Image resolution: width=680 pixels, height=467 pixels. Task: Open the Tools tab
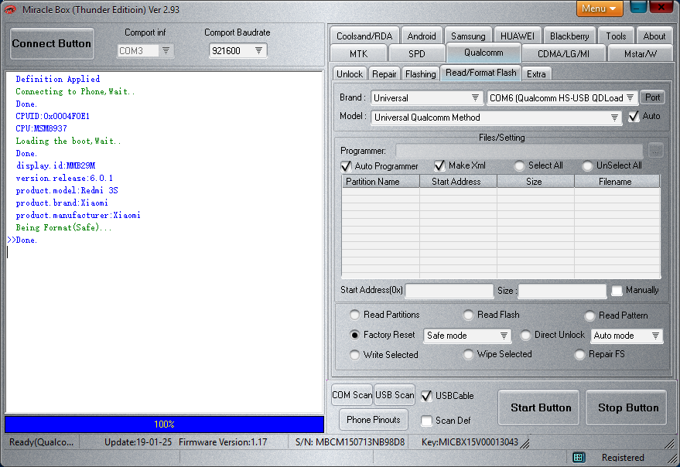coord(616,36)
